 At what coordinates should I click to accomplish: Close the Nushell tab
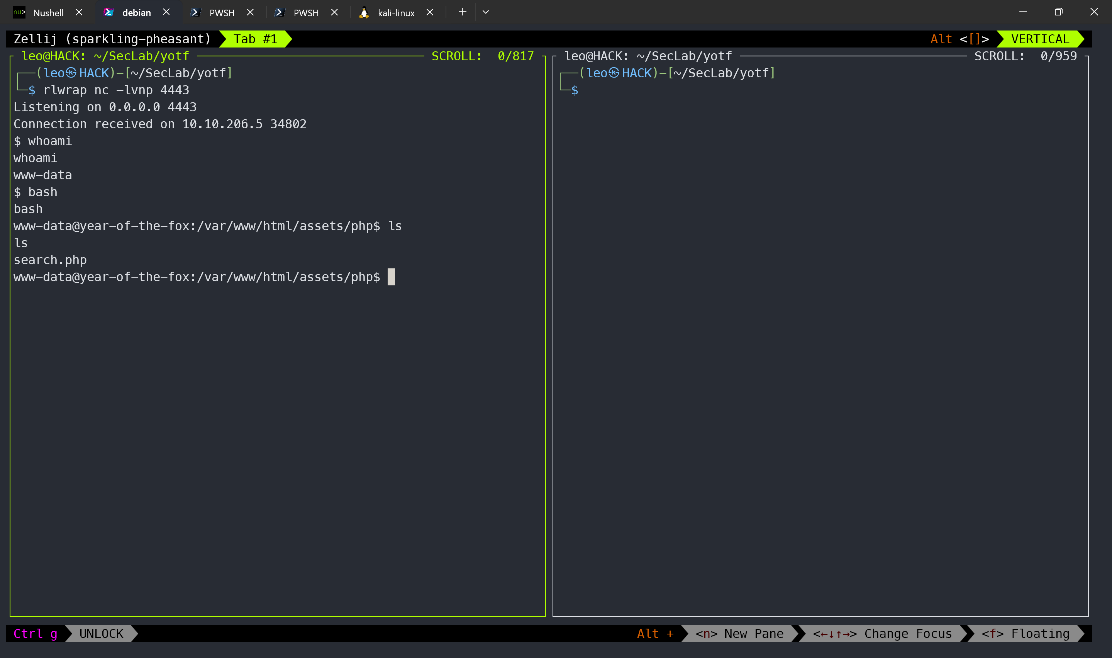[x=79, y=12]
